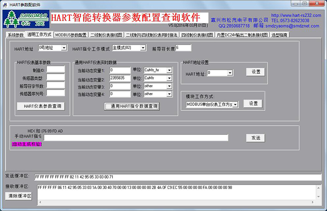
Task: Open the 选型指南 tab
Action: click(x=280, y=35)
